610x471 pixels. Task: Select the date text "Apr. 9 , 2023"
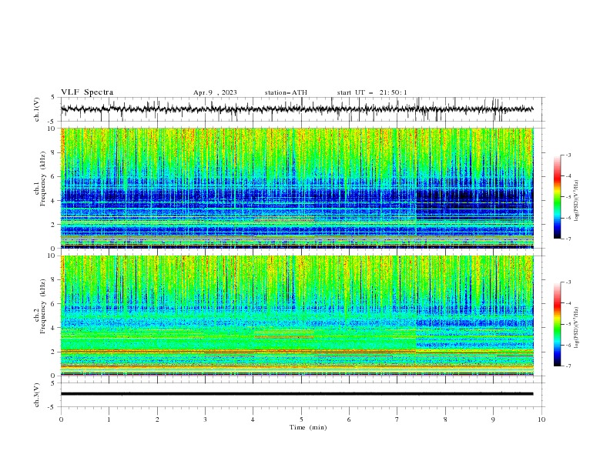[x=215, y=92]
